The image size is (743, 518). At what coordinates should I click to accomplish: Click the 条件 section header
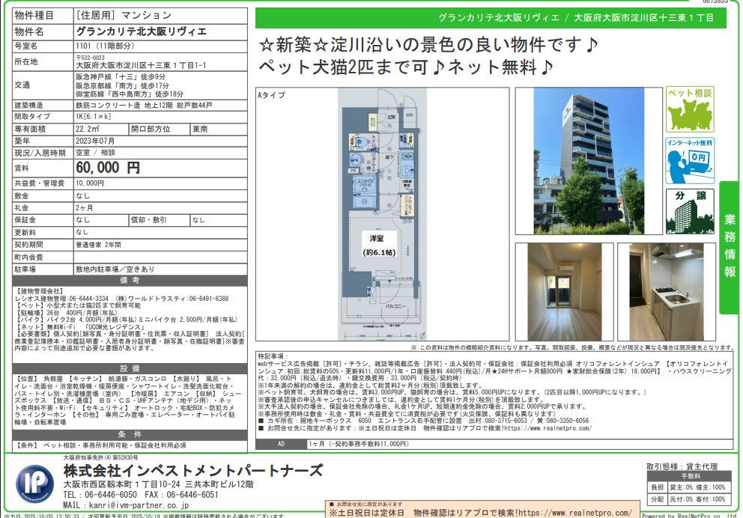130,434
